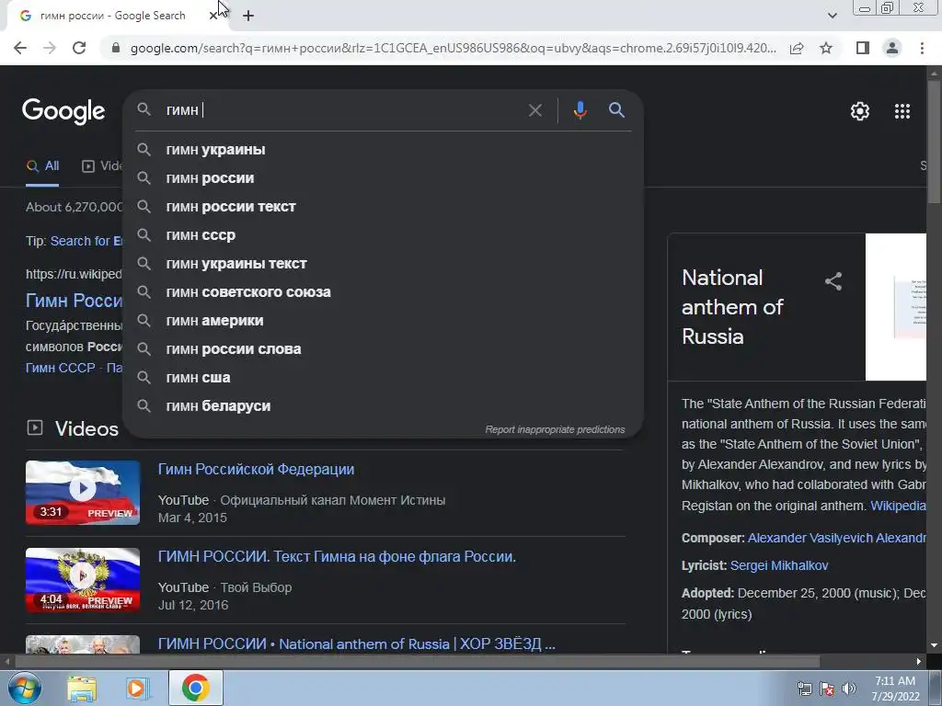This screenshot has height=706, width=942.
Task: Open the taskbar clock showing 7:11 AM
Action: click(895, 689)
